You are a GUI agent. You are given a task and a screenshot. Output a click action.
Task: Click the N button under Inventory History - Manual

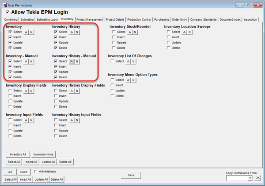click(77, 62)
